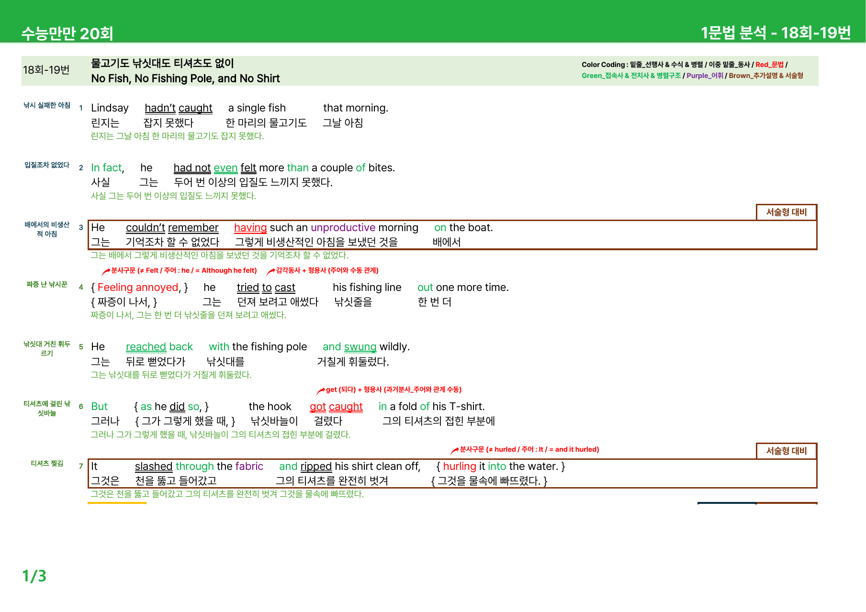Click the 'Purple_어휘' legend label

(705, 76)
